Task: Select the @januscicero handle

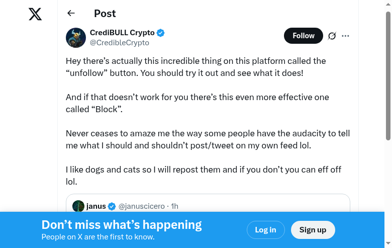Action: pyautogui.click(x=141, y=206)
